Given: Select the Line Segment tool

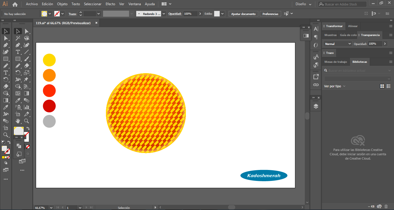Looking at the screenshot, I should click(x=27, y=52).
